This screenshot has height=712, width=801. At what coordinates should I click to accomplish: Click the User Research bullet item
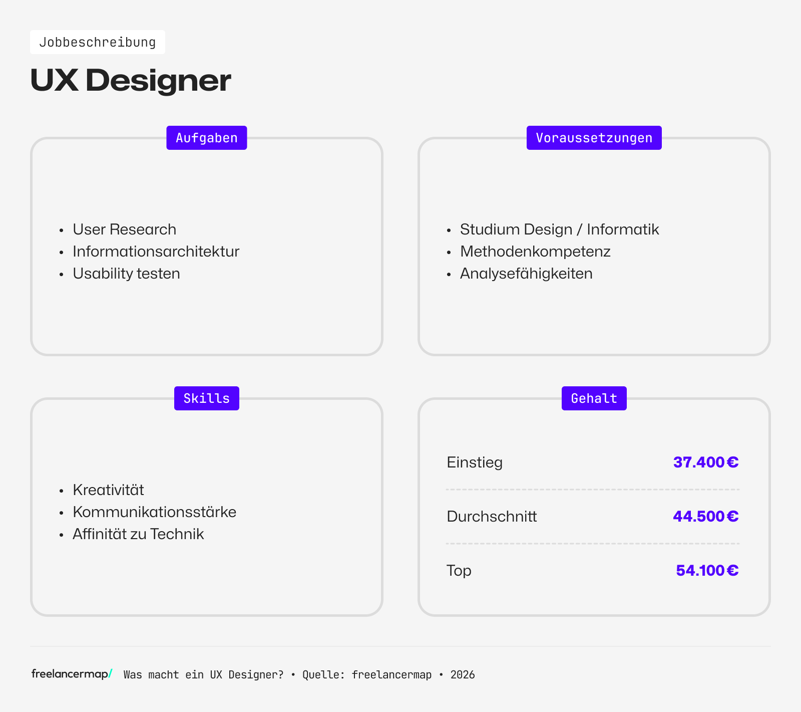(124, 229)
